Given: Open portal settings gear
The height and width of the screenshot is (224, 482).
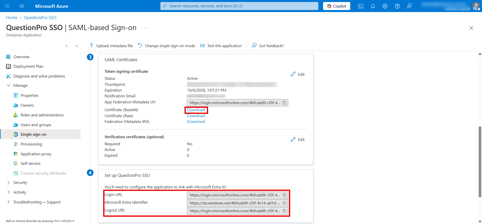Looking at the screenshot, I should tap(385, 6).
